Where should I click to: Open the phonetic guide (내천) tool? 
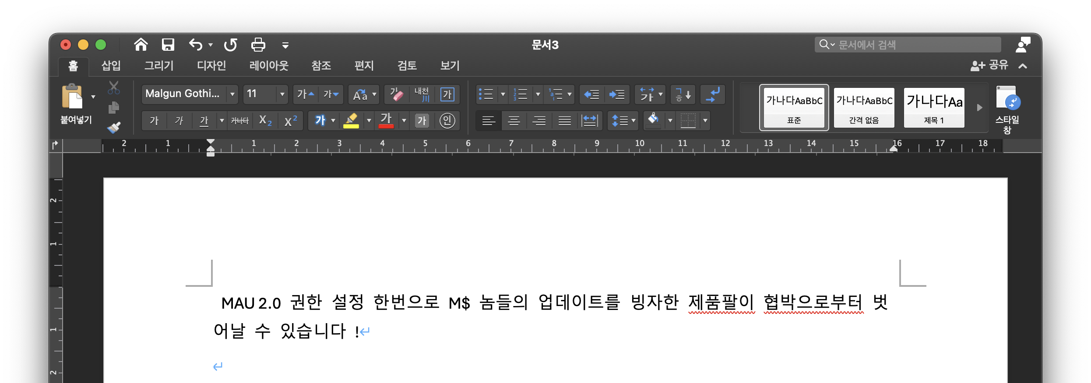click(x=422, y=94)
